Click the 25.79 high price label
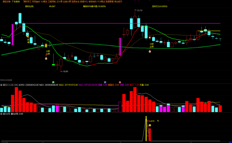Viewport: 232px width, 143px height. click(140, 10)
